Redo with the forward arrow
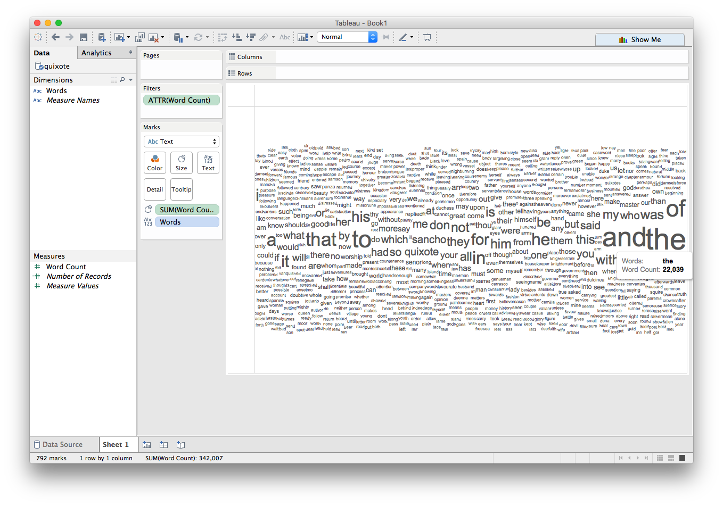The height and width of the screenshot is (506, 723). coord(69,37)
